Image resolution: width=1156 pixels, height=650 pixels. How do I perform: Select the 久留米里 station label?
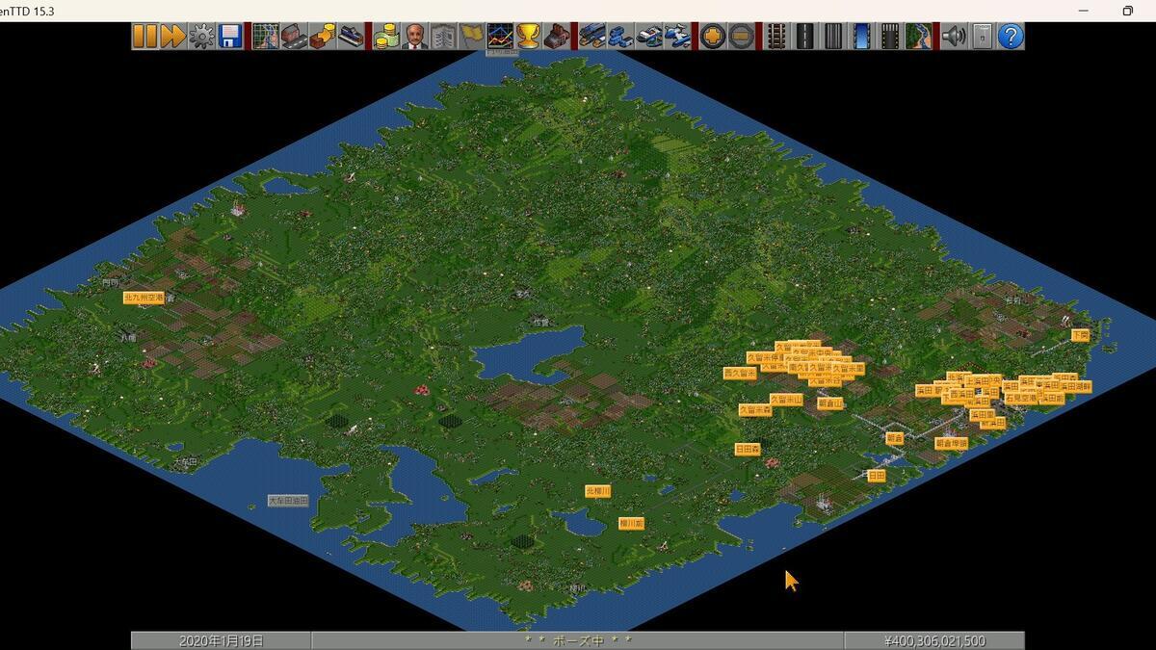[848, 369]
